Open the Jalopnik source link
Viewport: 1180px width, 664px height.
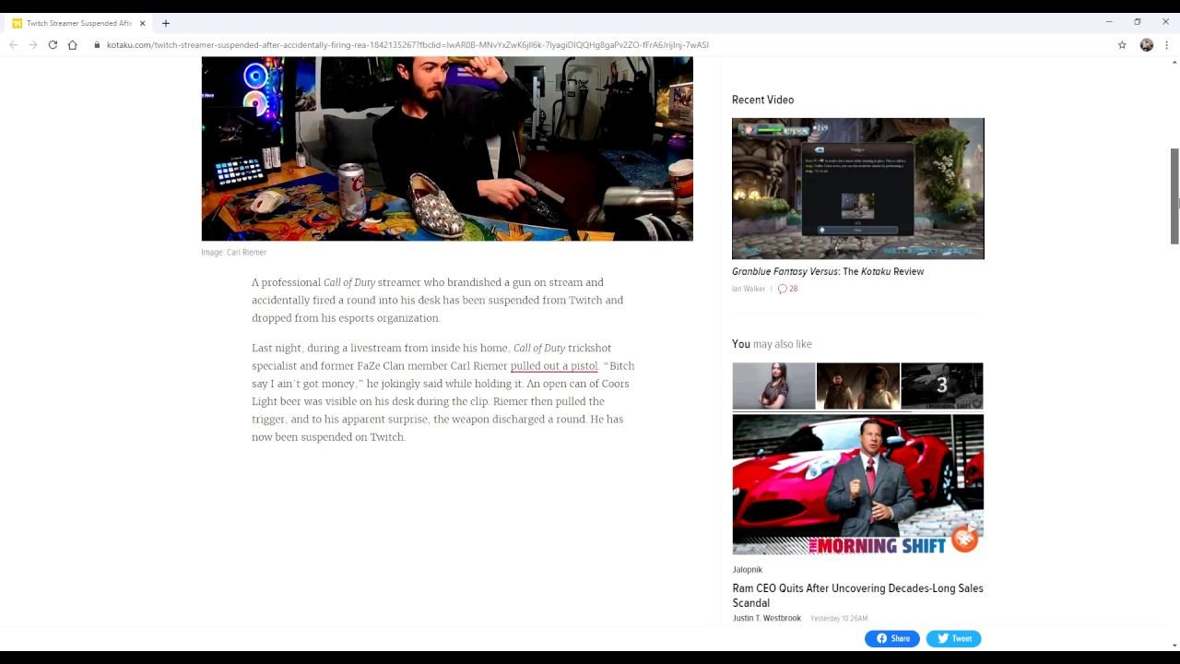(x=748, y=570)
